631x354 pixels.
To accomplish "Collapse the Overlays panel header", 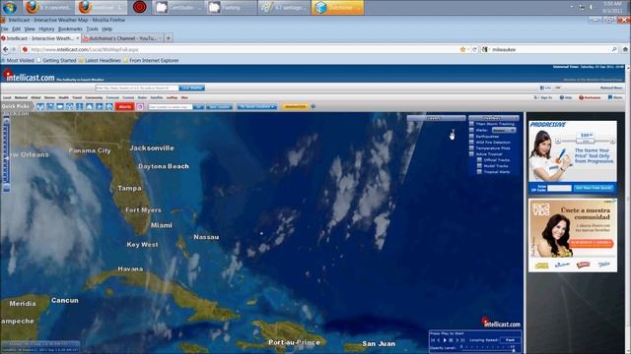I will pos(494,118).
